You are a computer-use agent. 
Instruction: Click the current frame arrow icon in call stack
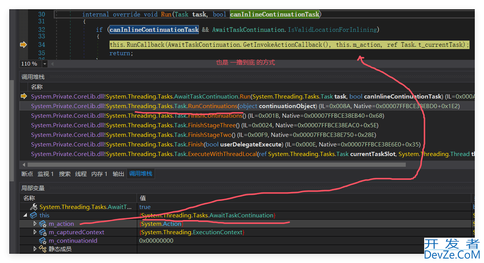coord(24,96)
